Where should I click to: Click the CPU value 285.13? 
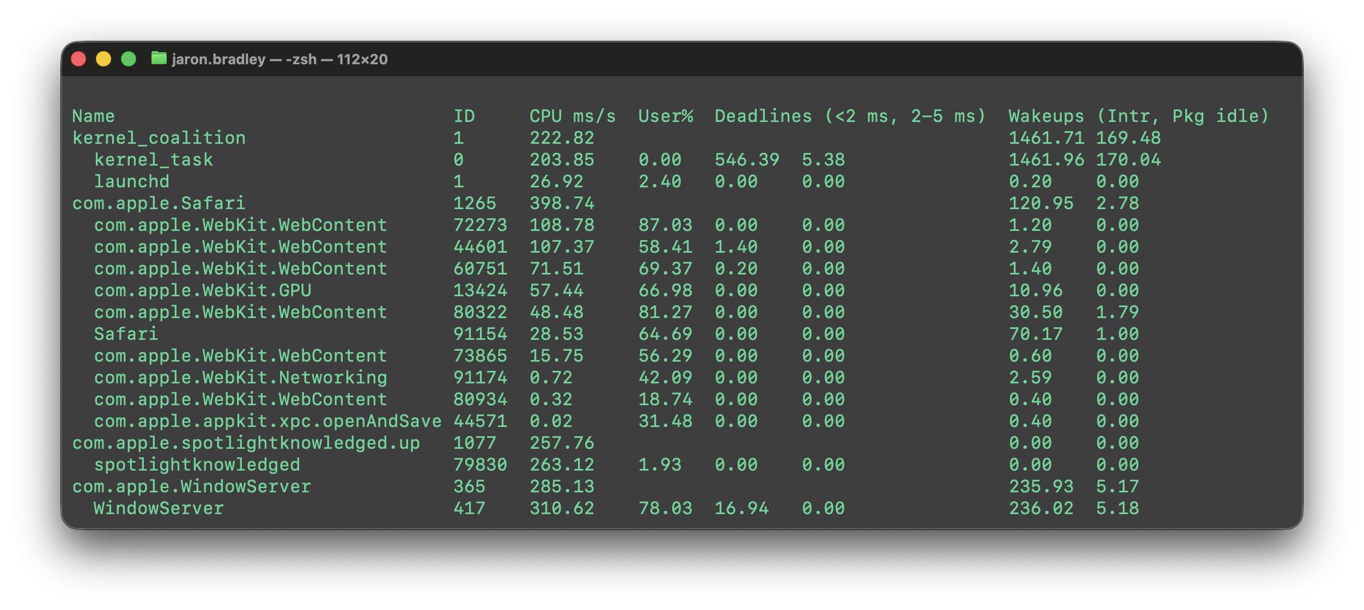[x=562, y=486]
